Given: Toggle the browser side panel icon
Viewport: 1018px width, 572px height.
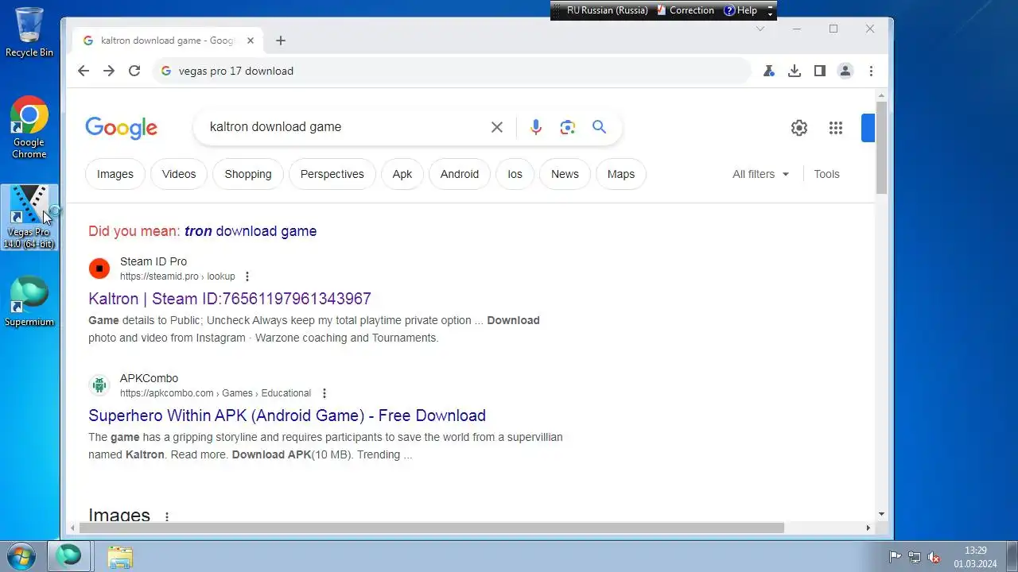Looking at the screenshot, I should click(820, 71).
